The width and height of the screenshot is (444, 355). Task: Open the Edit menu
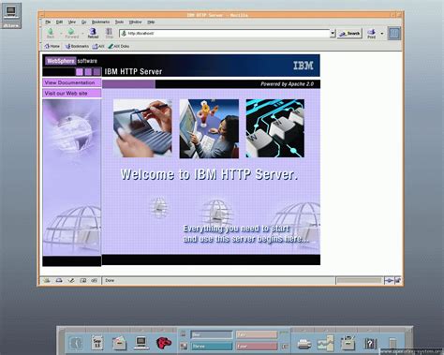coord(59,22)
